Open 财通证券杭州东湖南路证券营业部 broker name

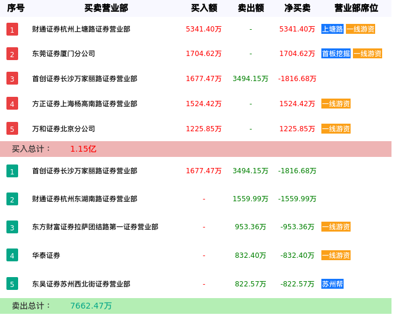pos(85,199)
